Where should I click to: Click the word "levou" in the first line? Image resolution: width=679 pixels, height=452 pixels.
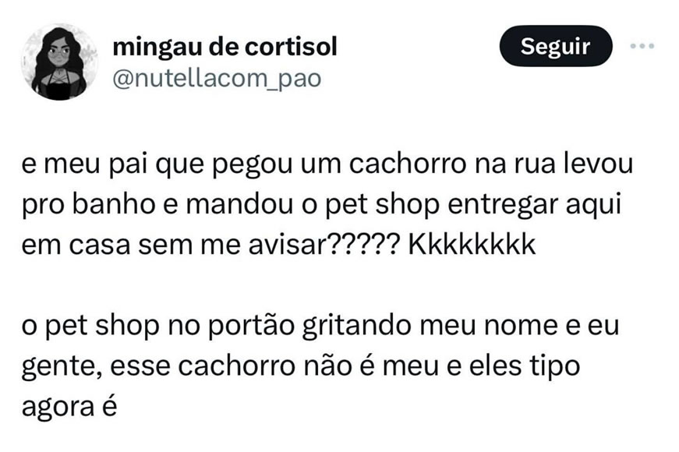pyautogui.click(x=598, y=164)
